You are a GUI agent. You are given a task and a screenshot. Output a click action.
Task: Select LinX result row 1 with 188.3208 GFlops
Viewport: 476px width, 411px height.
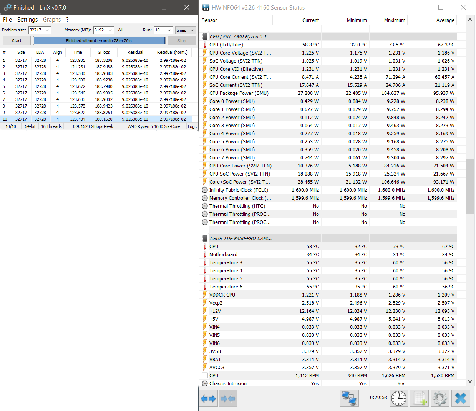[96, 60]
